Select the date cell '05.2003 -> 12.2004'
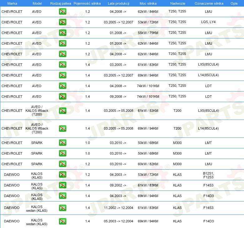The width and height of the screenshot is (244, 228). tap(119, 221)
